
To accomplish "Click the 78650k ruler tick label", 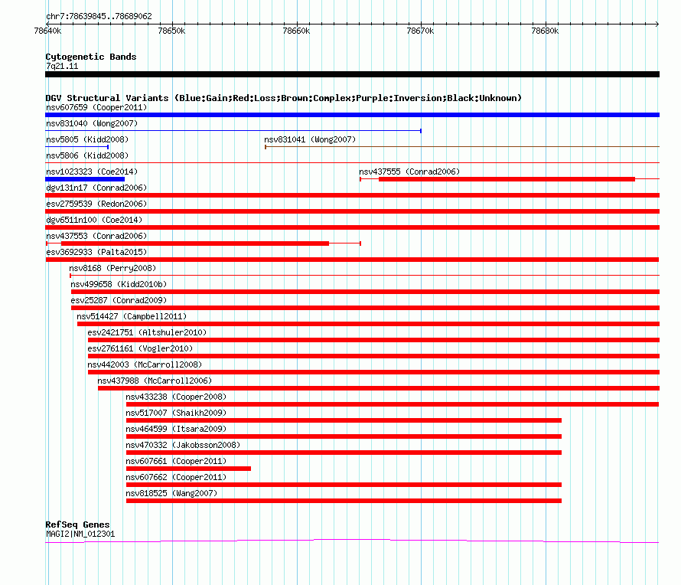I will (x=171, y=31).
